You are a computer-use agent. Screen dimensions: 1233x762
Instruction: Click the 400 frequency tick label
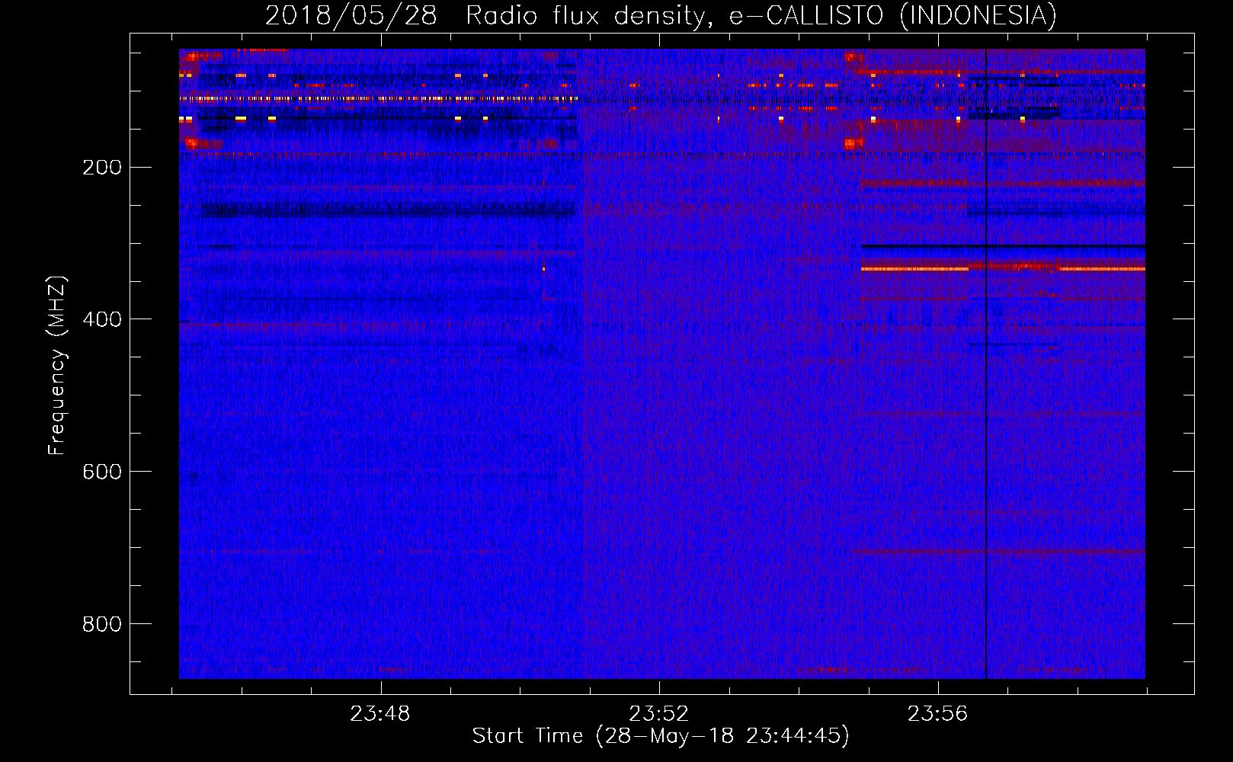(x=102, y=319)
